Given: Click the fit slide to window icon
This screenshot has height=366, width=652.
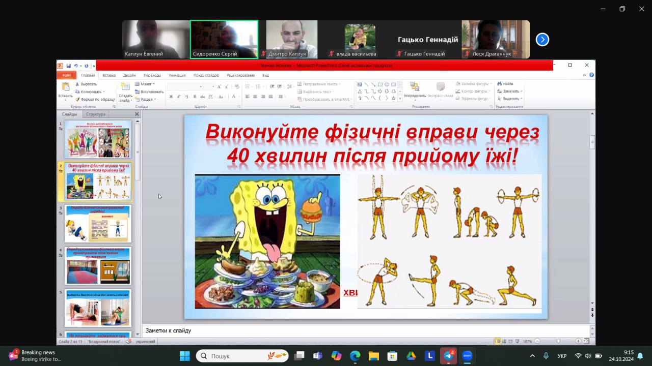Looking at the screenshot, I should coord(586,341).
